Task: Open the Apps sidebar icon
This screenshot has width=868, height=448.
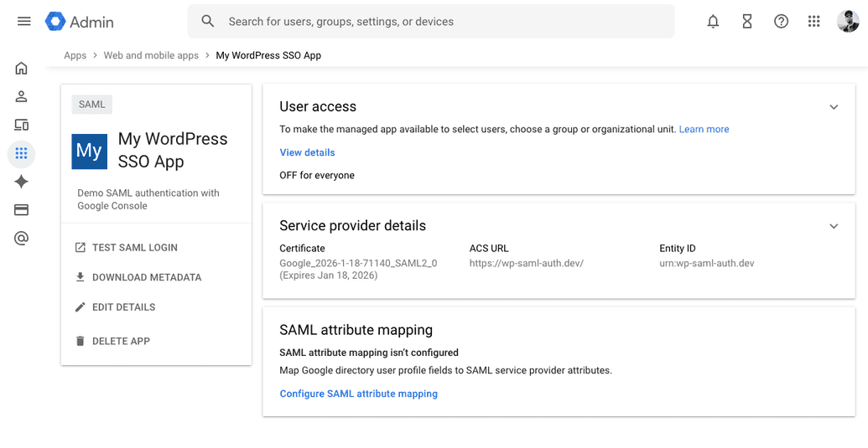Action: point(21,153)
